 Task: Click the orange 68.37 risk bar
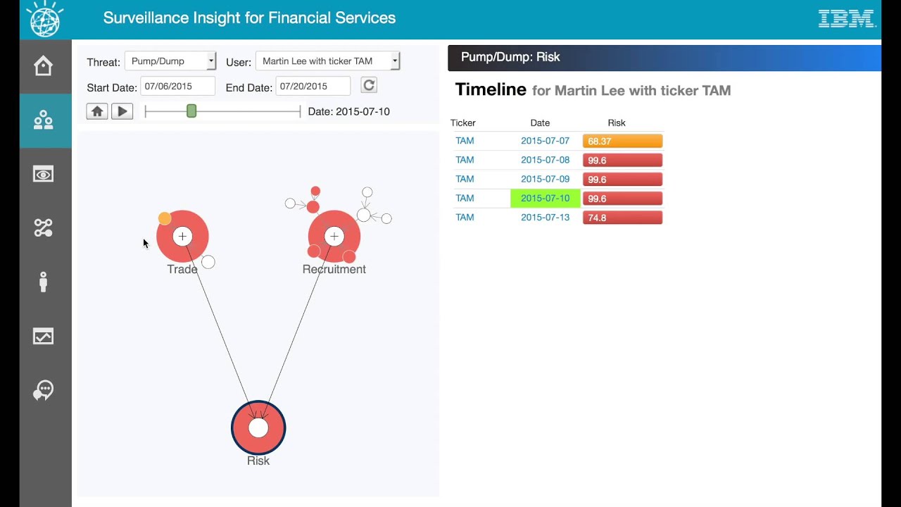tap(622, 142)
